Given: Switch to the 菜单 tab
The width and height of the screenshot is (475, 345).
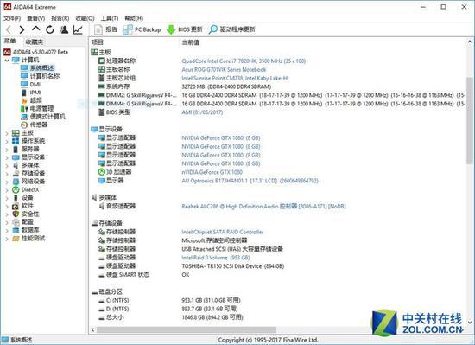Looking at the screenshot, I should point(10,41).
